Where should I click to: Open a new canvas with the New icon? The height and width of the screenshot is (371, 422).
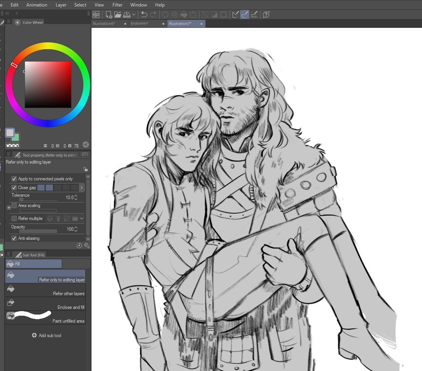[109, 14]
